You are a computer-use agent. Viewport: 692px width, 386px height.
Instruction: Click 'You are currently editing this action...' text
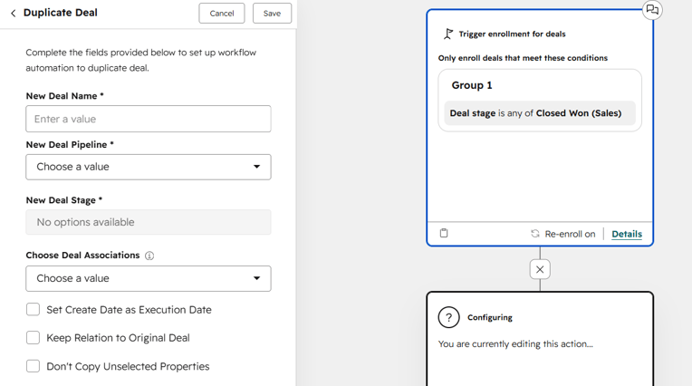click(515, 344)
